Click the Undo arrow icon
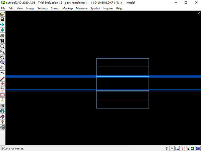The height and width of the screenshot is (151, 201). point(3,73)
